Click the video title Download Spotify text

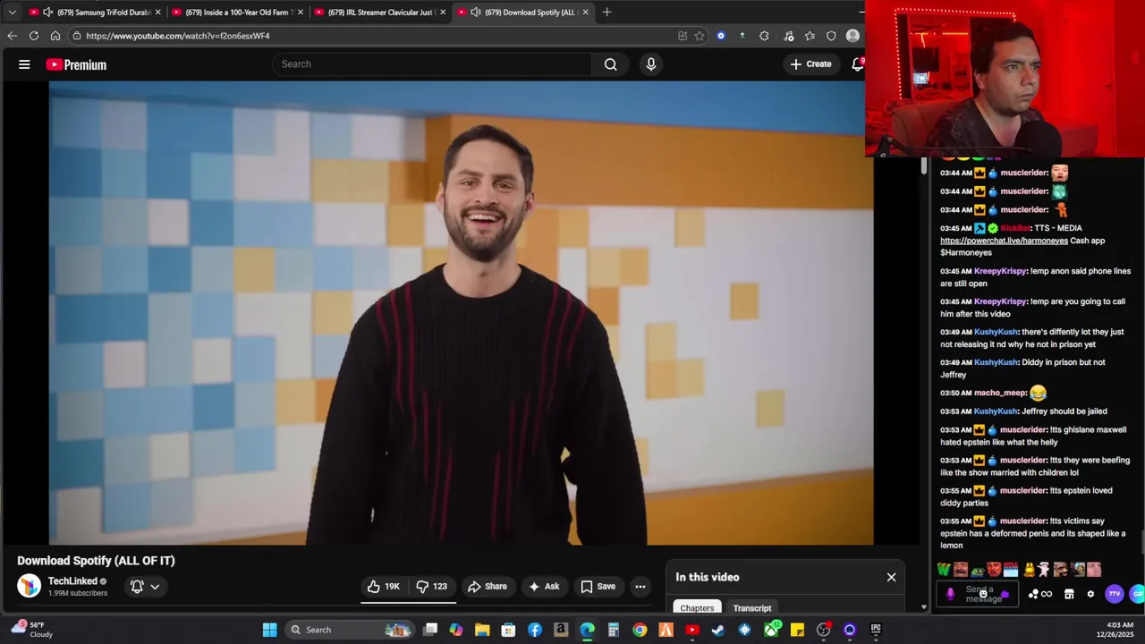coord(96,561)
